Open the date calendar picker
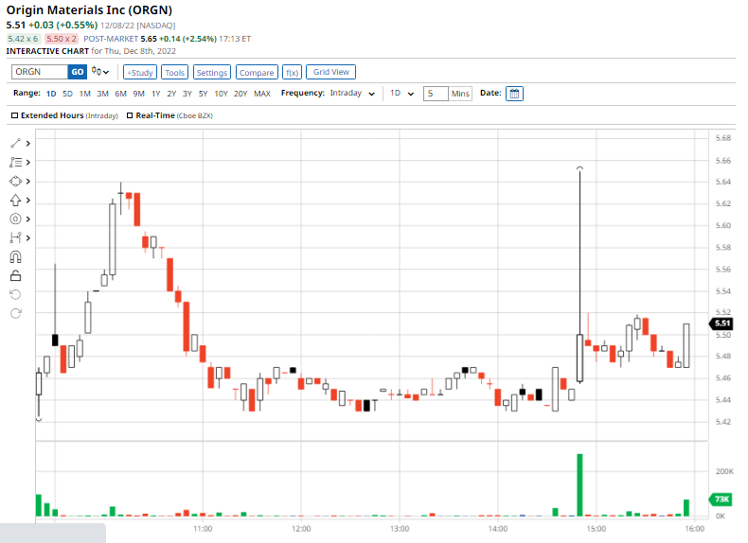Screen dimensions: 748x543 coord(514,94)
